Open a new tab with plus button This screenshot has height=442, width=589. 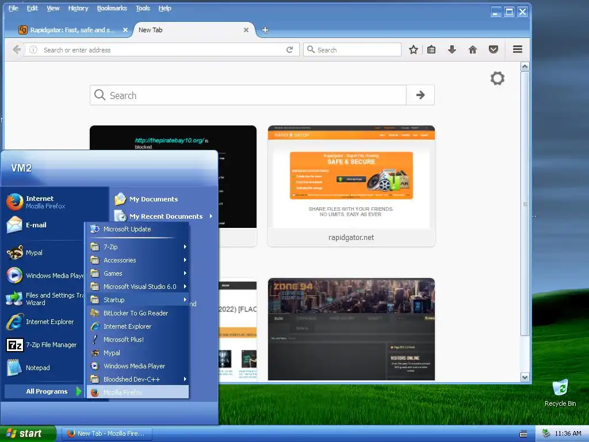(265, 30)
